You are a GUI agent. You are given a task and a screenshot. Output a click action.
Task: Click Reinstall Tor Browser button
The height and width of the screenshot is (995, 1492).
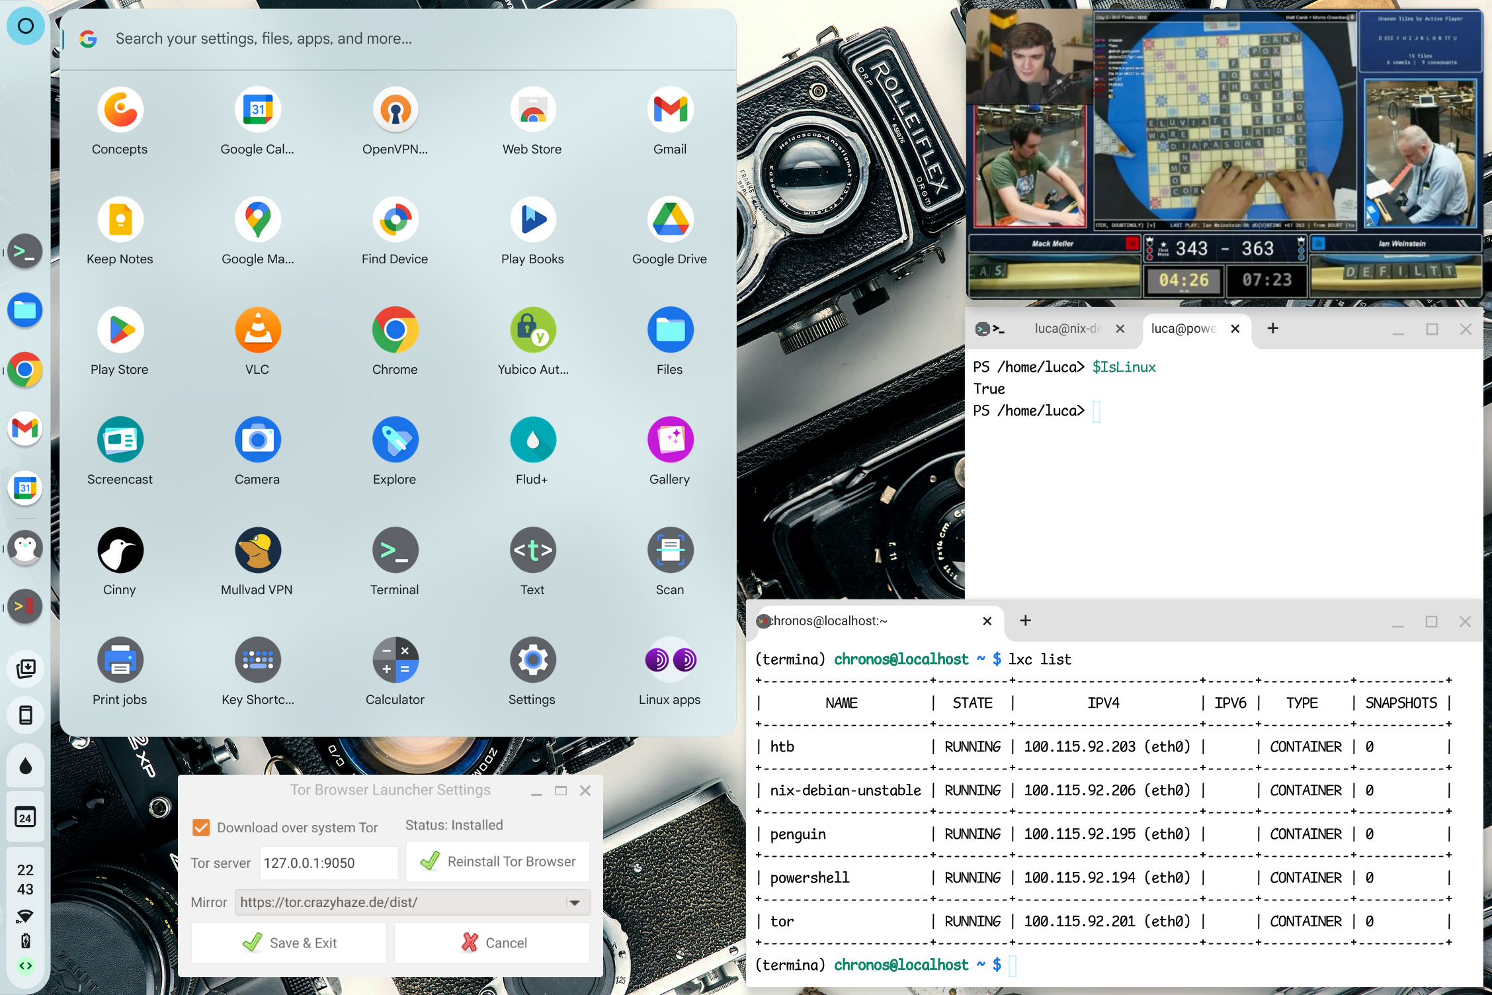[x=498, y=861]
